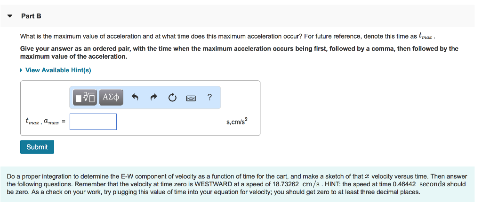Screen dimensions: 482x206
Task: Undo the last answer edit
Action: point(135,98)
